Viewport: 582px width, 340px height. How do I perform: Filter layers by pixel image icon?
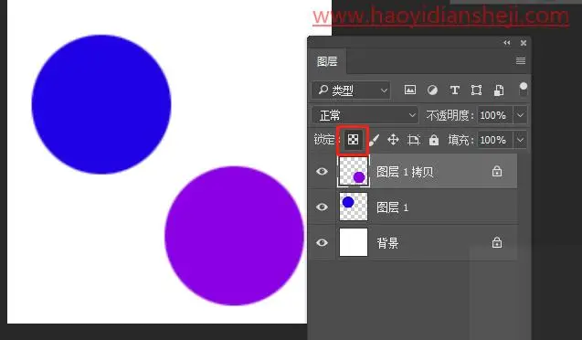pos(409,90)
